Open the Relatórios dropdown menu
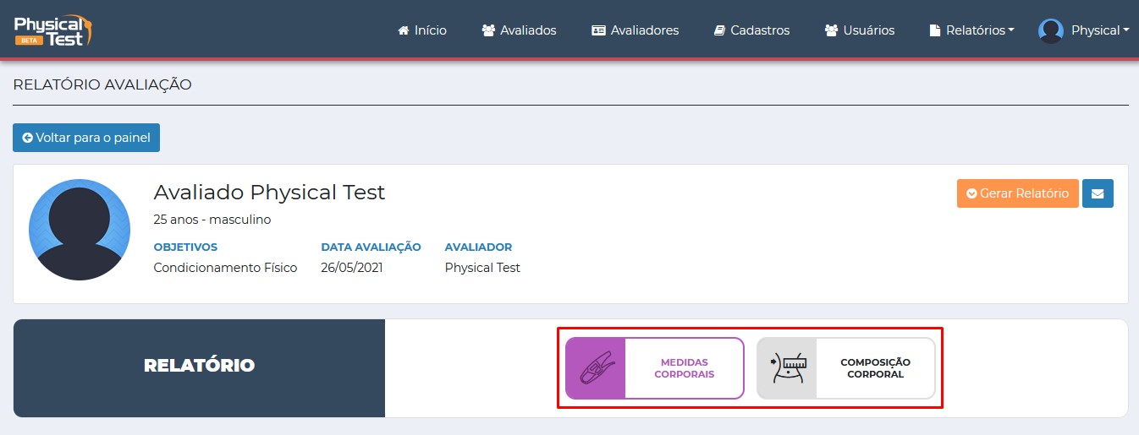1139x435 pixels. [x=971, y=30]
